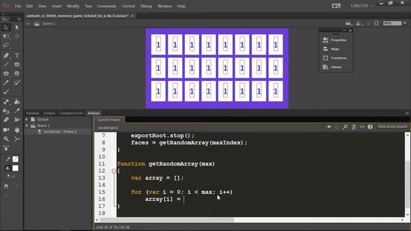Collapse the floating panel dock
Image resolution: width=411 pixels, height=231 pixels.
344,30
